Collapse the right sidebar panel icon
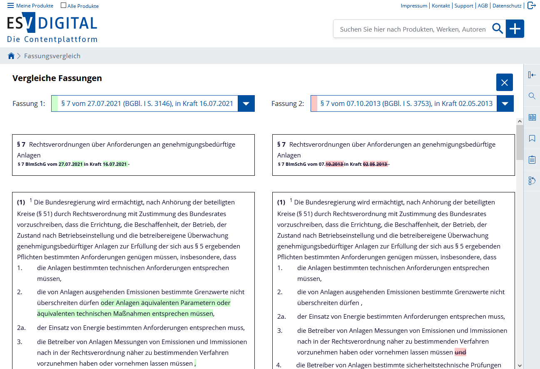This screenshot has width=540, height=369. click(x=532, y=75)
